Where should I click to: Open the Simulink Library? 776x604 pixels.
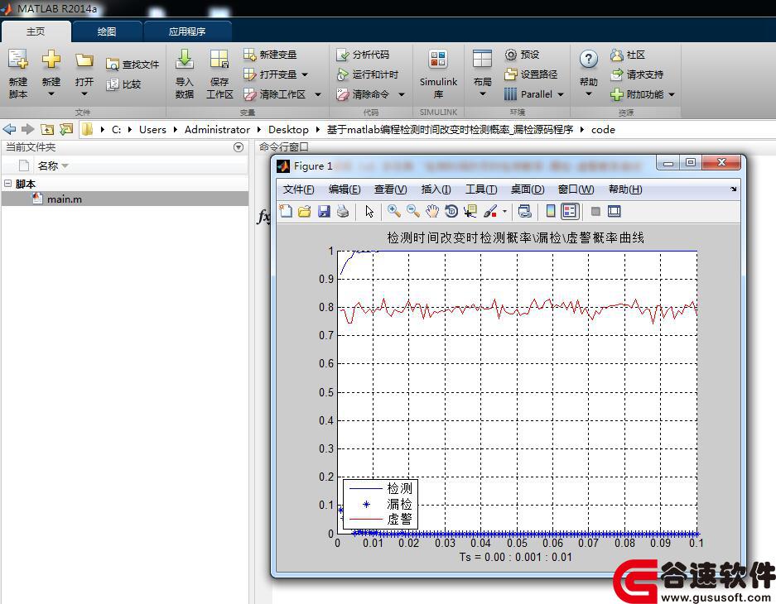(438, 73)
